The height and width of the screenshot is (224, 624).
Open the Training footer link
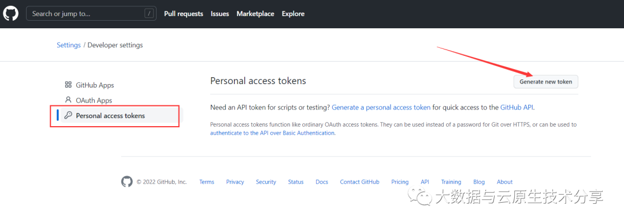pos(451,181)
